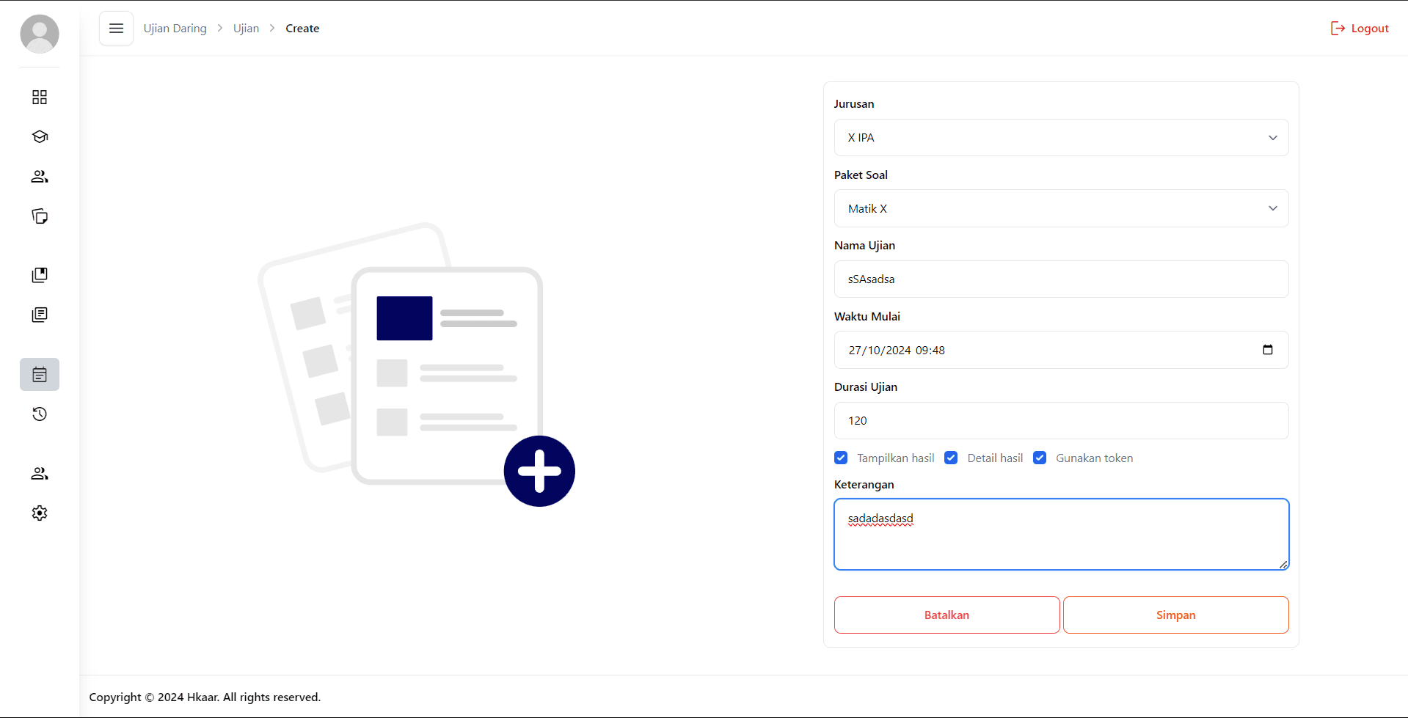Uncheck the Tampilkan hasil checkbox
1408x718 pixels.
[841, 458]
